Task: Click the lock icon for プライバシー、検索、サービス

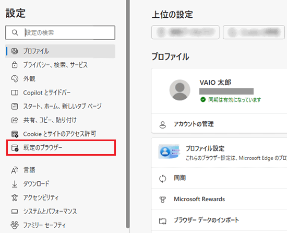Action: click(x=15, y=65)
